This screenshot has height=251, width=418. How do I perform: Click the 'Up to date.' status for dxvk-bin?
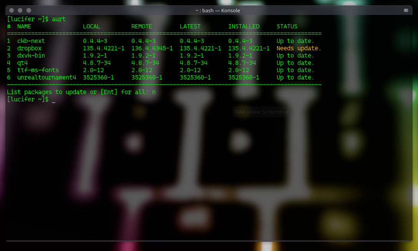pos(295,56)
